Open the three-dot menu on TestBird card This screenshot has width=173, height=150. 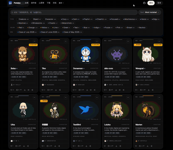click(97, 97)
